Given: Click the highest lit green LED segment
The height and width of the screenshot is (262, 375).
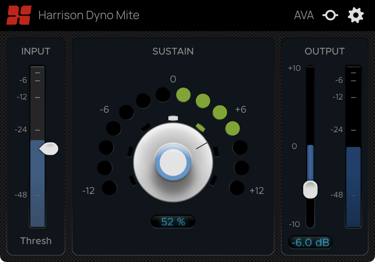Looking at the screenshot, I should (183, 96).
